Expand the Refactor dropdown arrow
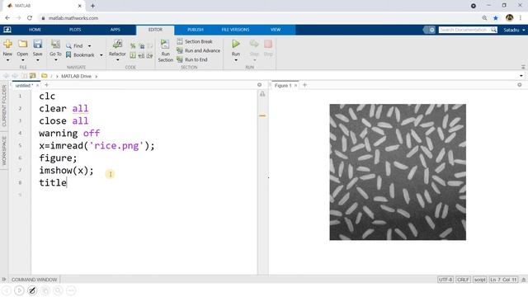The image size is (528, 297). 117,60
